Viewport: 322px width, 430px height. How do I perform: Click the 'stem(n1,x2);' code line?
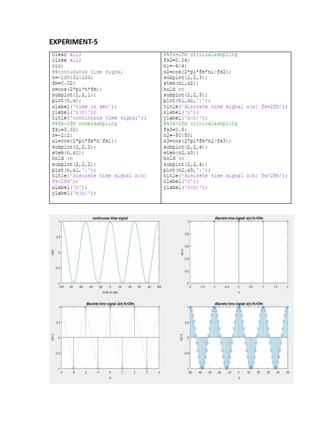tap(181, 84)
